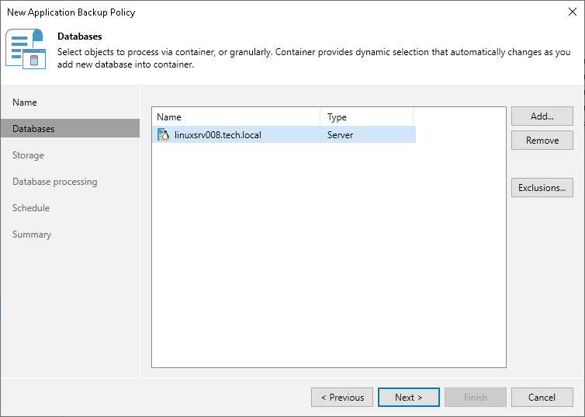This screenshot has width=585, height=417.
Task: Click the Server type cell
Action: click(340, 135)
